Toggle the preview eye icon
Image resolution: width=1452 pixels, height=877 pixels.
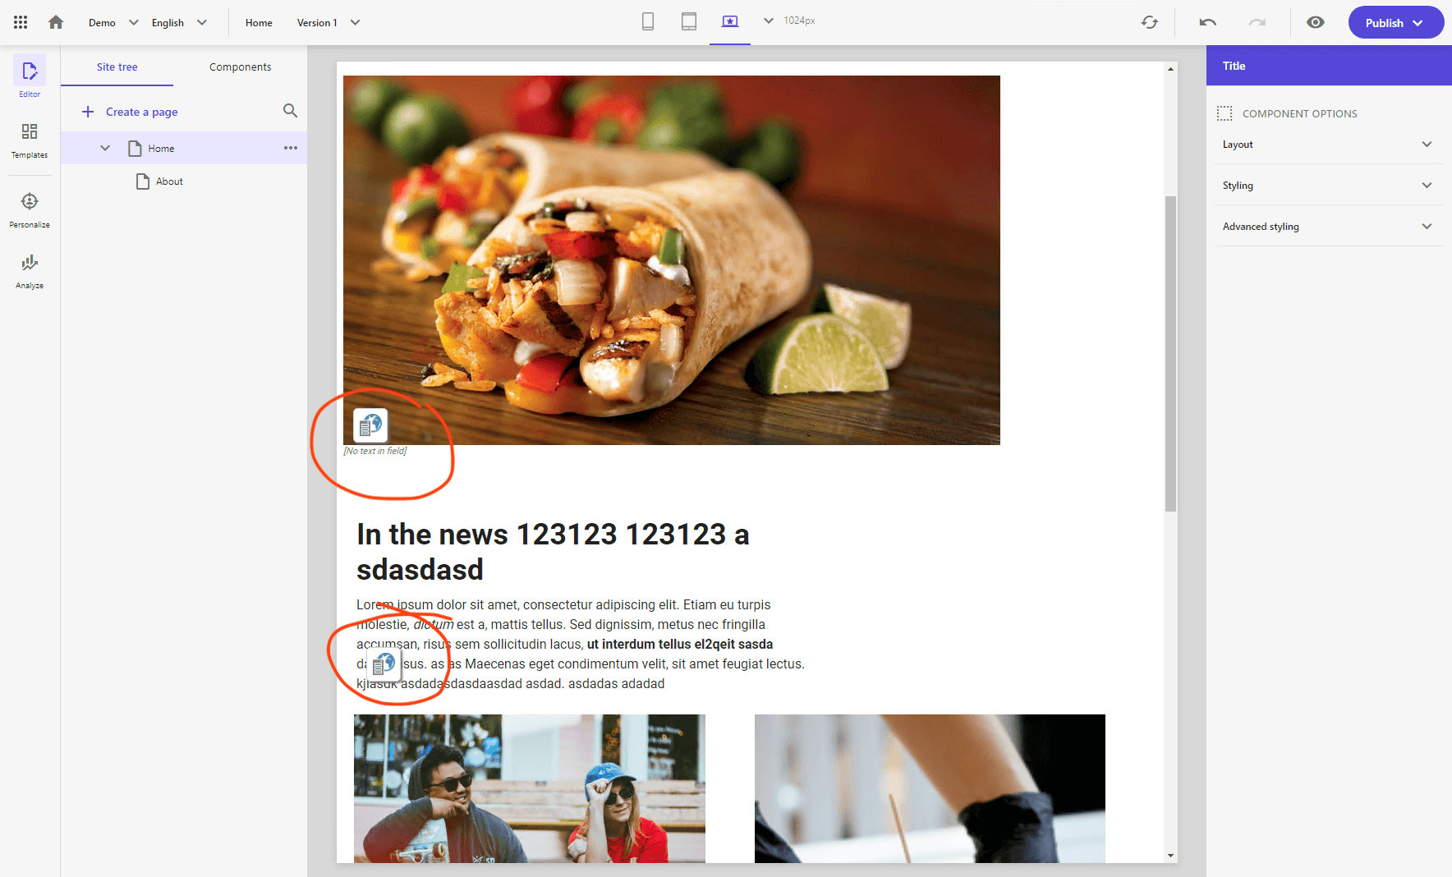pos(1316,22)
